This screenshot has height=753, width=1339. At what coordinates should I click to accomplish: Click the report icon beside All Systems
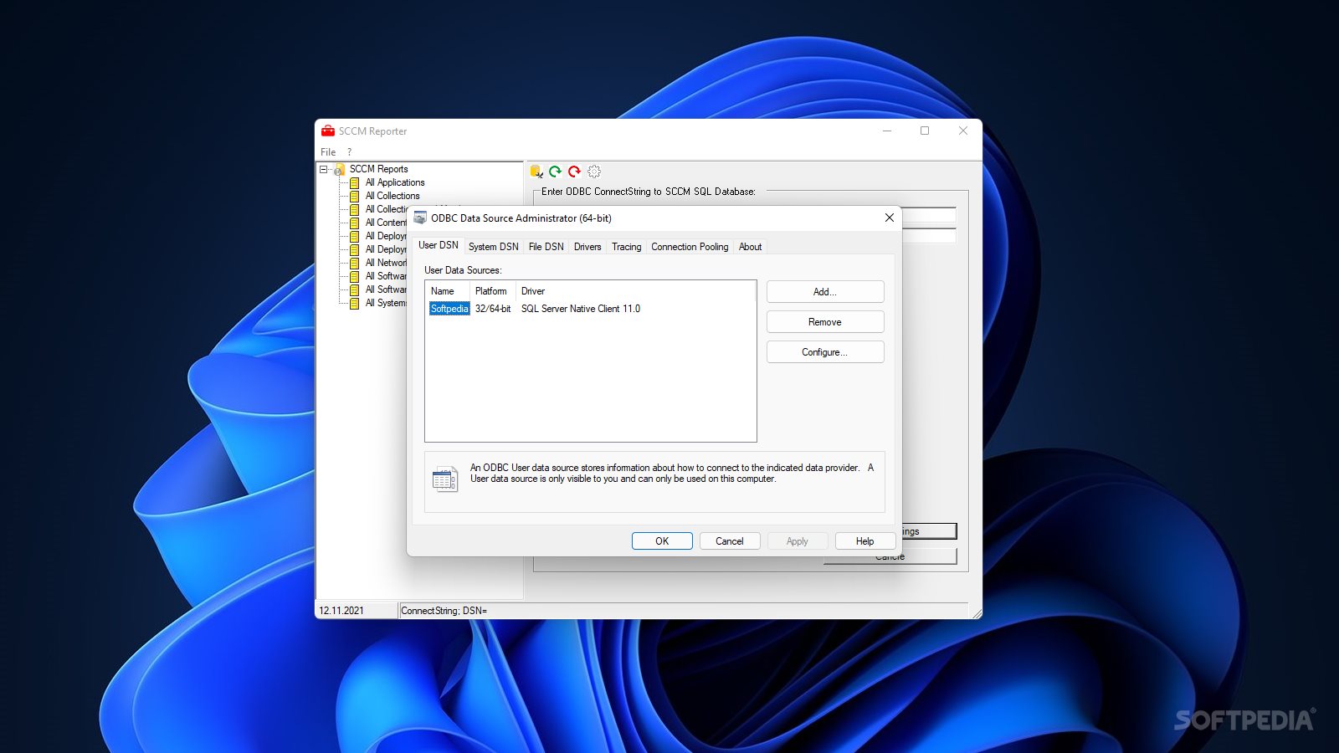pyautogui.click(x=355, y=303)
